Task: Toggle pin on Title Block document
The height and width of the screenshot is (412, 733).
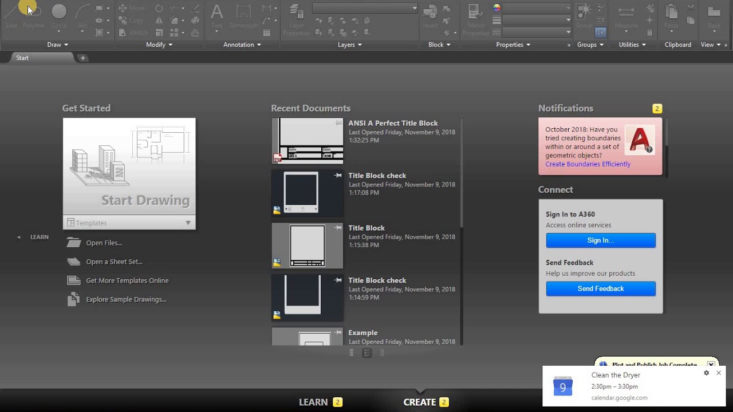Action: tap(338, 228)
